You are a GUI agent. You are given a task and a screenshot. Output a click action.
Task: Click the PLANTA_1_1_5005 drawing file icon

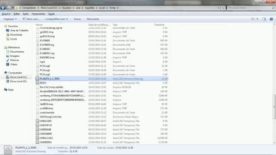point(38,79)
